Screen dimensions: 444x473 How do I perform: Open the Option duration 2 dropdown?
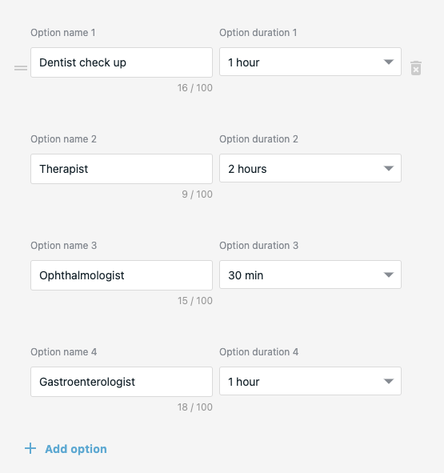310,168
